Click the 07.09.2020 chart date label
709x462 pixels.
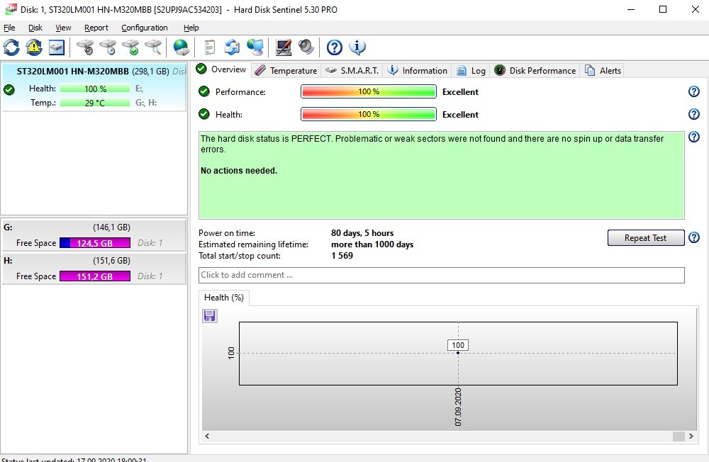pos(458,407)
